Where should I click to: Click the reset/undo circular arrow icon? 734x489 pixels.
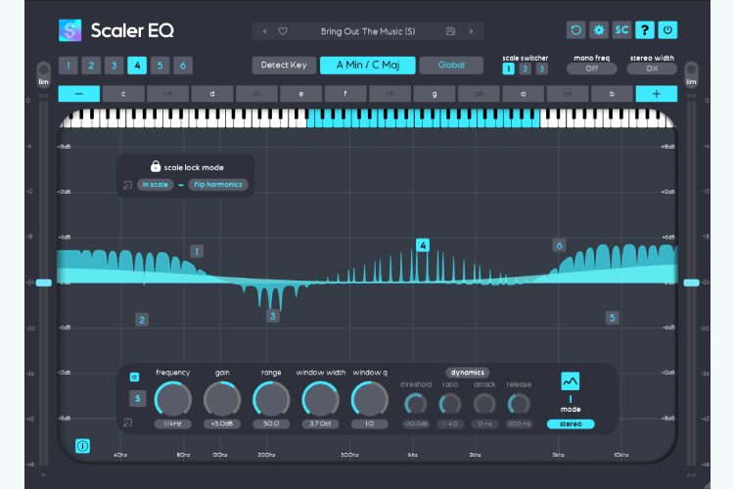pos(575,30)
